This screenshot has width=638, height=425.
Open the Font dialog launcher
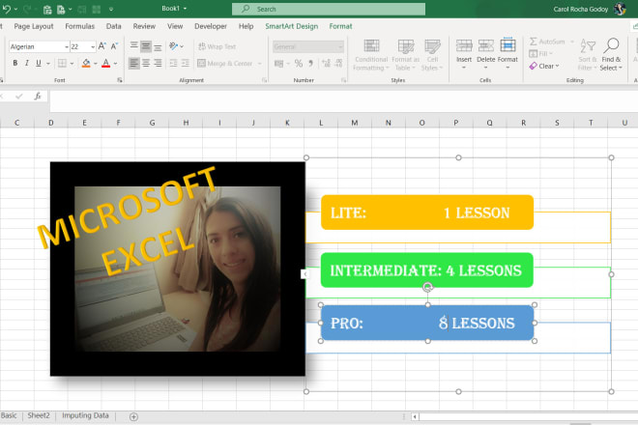pyautogui.click(x=120, y=80)
